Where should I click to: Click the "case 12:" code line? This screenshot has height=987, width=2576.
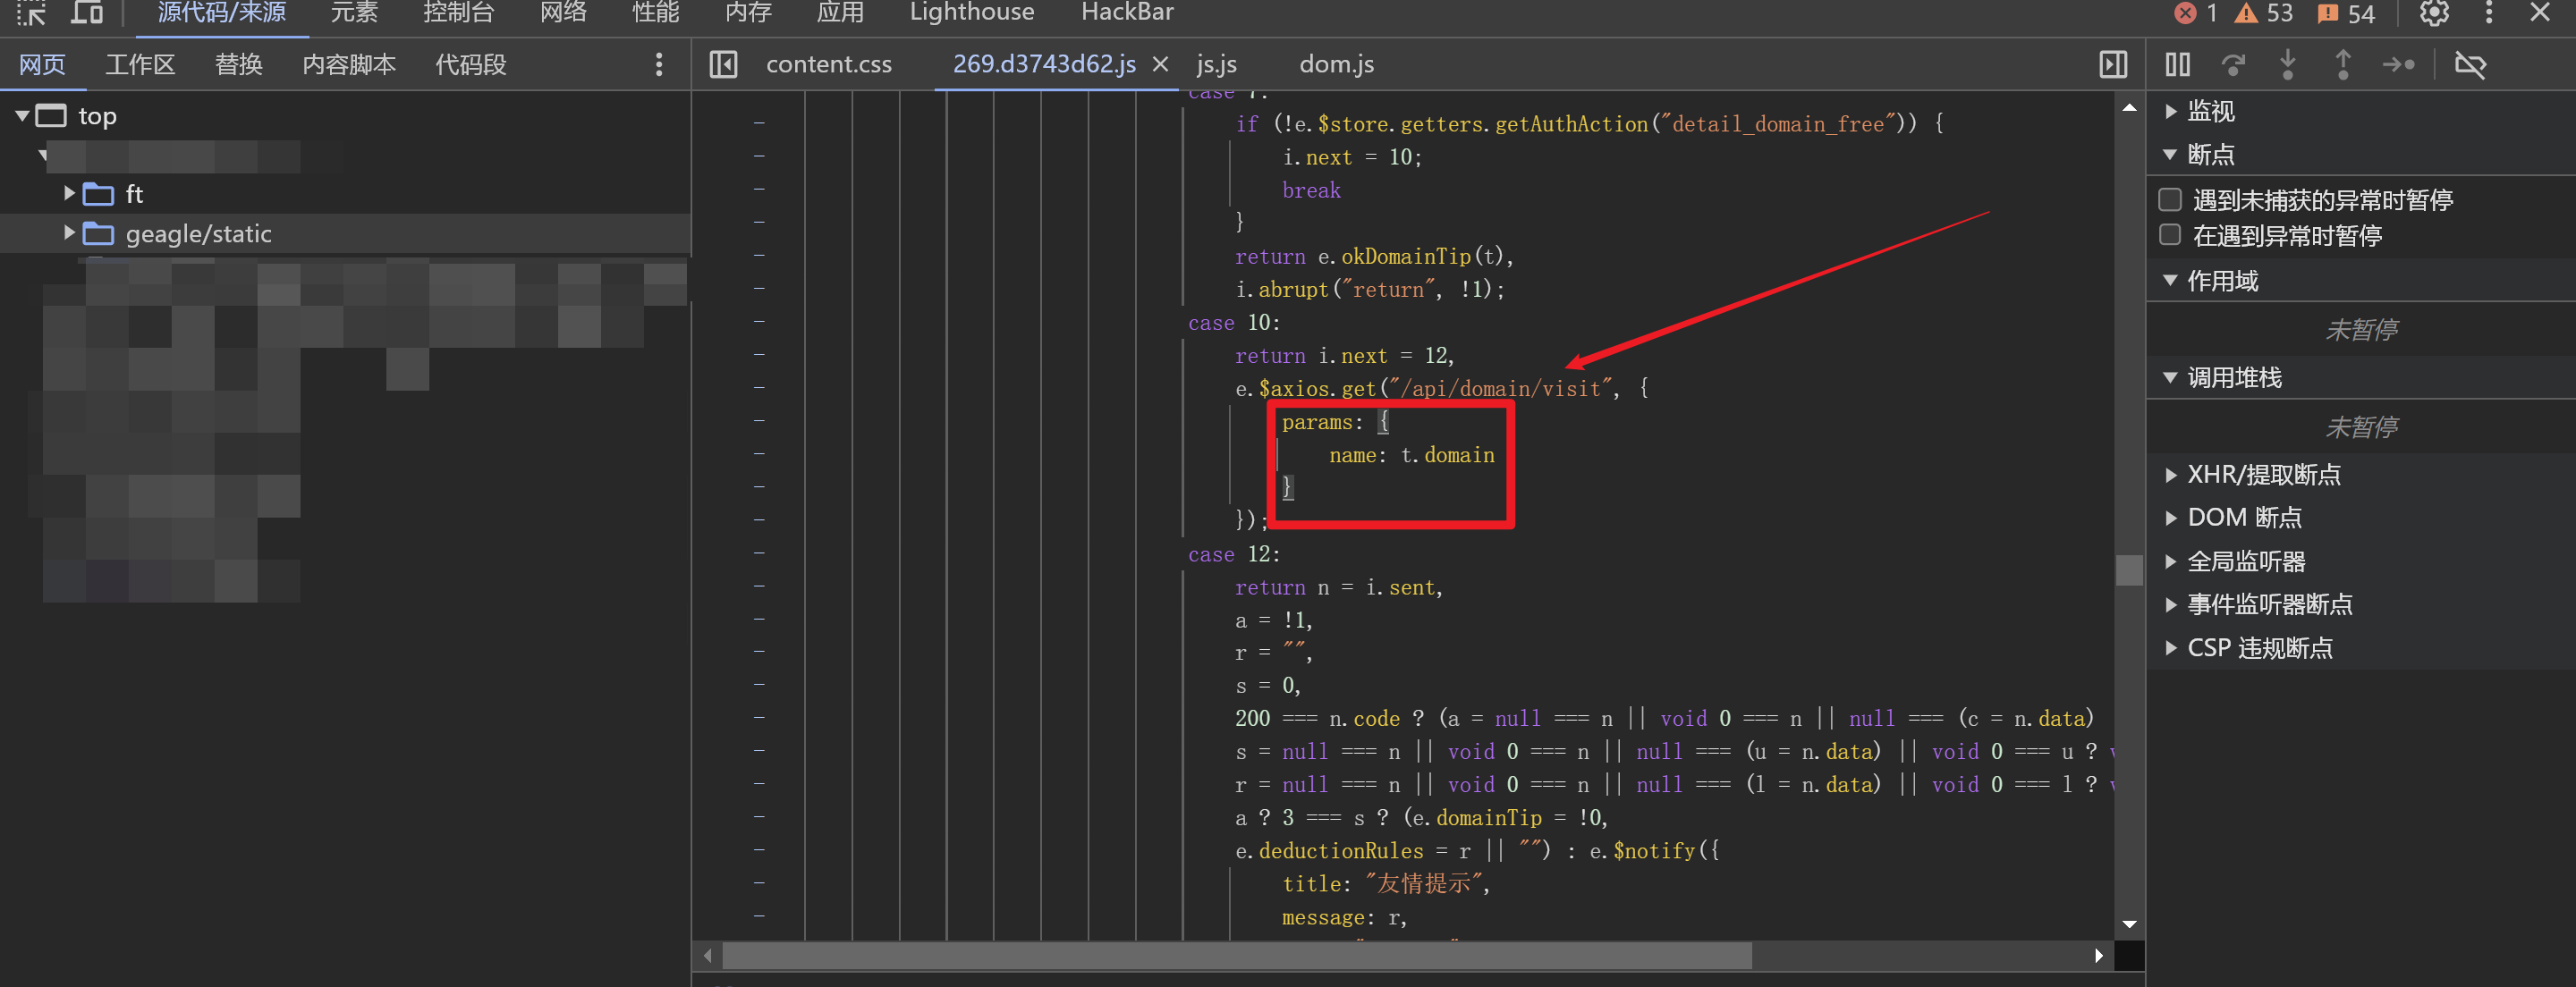(1233, 555)
